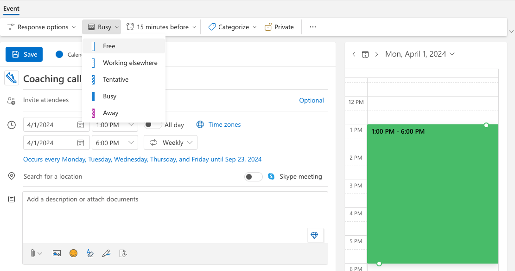
Task: Edit the Coaching call title
Action: 52,79
